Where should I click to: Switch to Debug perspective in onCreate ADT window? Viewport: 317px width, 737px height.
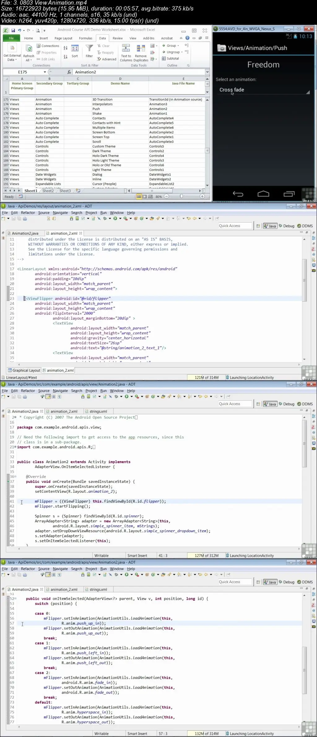point(286,404)
